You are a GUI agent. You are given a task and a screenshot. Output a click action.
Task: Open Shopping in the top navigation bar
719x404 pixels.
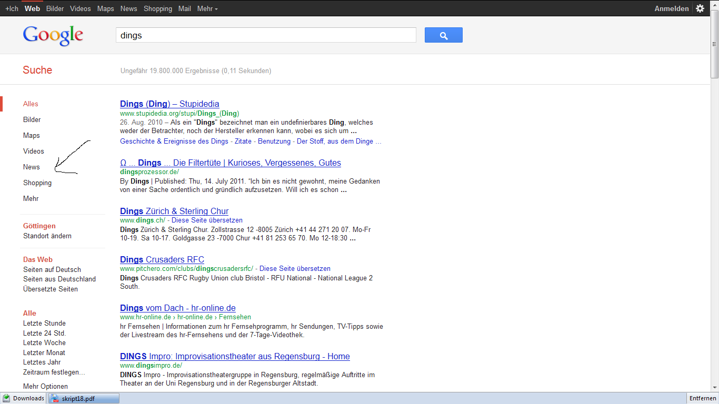pos(158,8)
